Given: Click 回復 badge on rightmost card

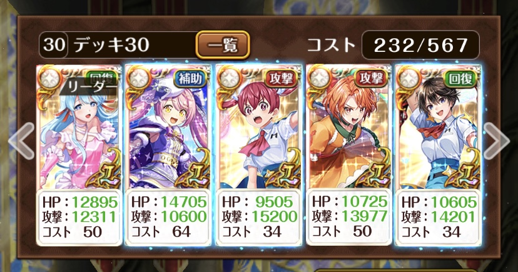Looking at the screenshot, I should coord(460,79).
